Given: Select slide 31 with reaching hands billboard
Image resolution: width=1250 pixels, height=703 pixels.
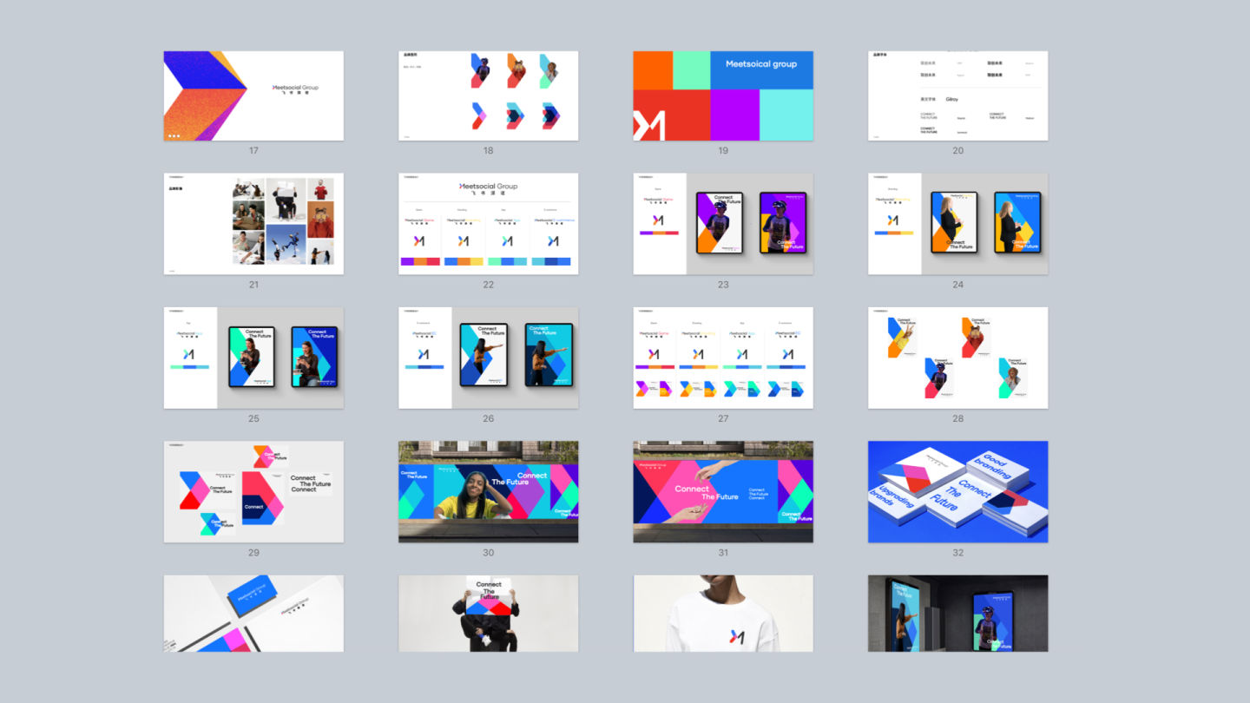Looking at the screenshot, I should tap(723, 491).
